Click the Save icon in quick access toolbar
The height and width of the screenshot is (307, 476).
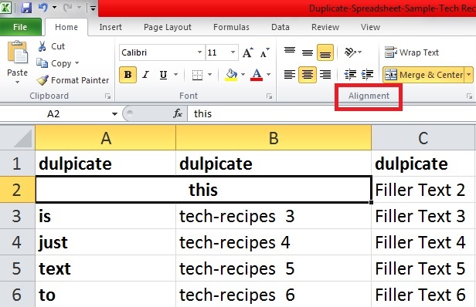[x=25, y=7]
